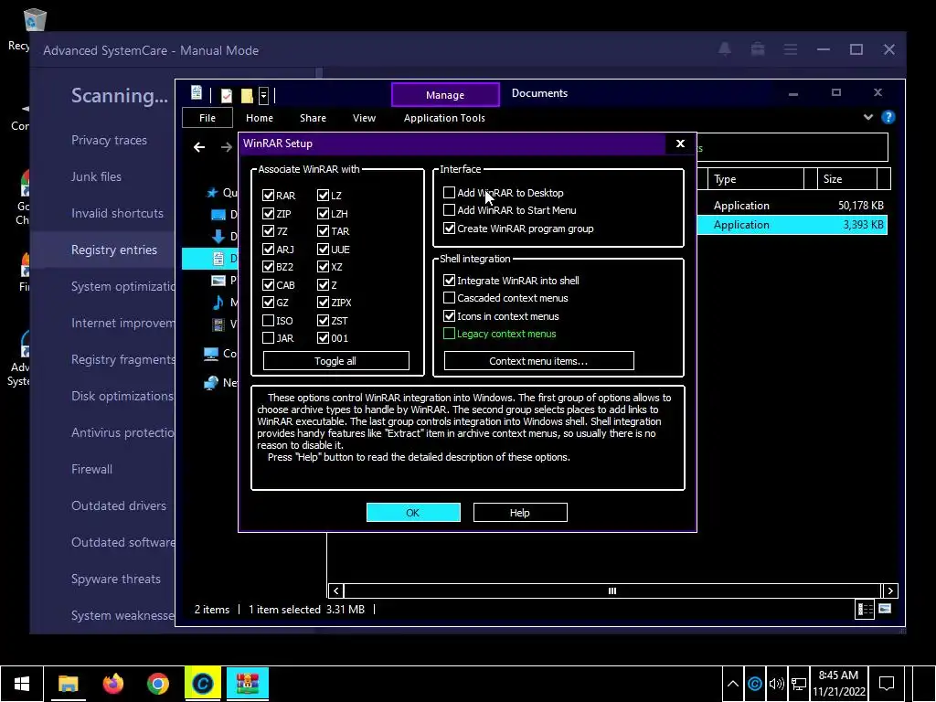Open the File tab in Explorer
936x702 pixels.
[207, 118]
